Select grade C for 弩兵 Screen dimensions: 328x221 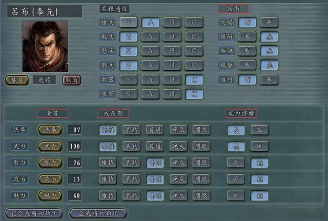[x=194, y=51]
